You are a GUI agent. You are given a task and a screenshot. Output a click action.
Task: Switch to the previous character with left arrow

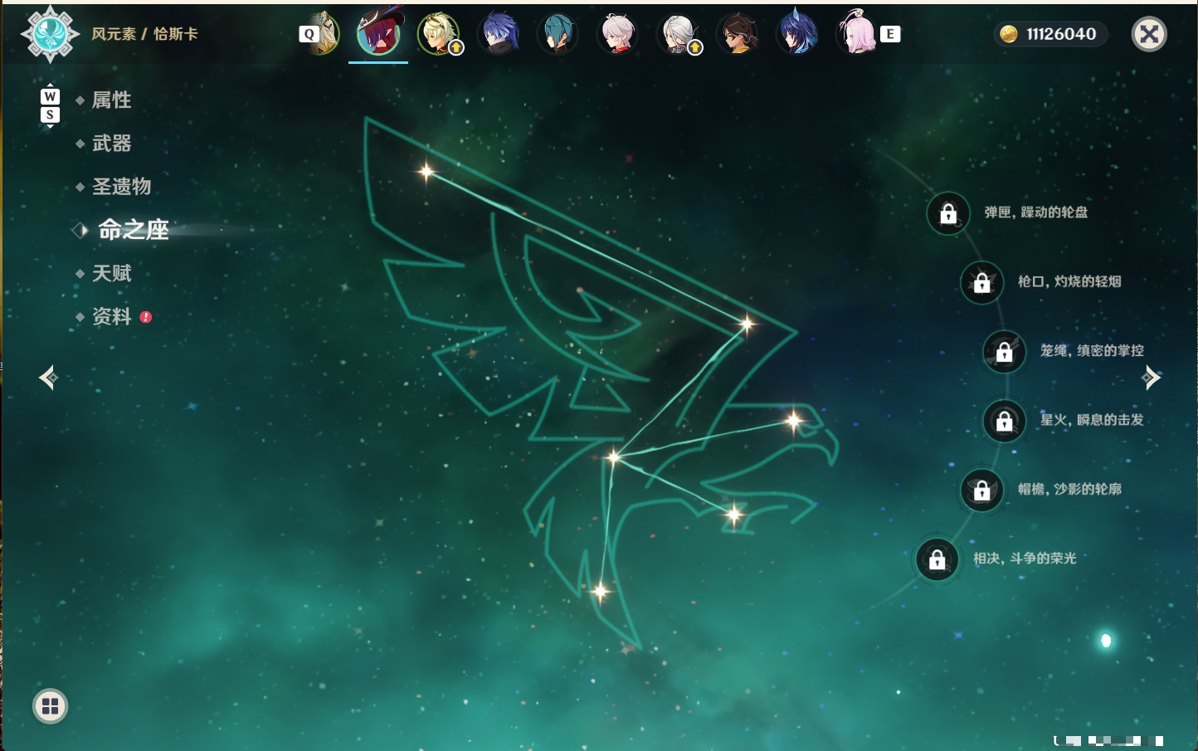pyautogui.click(x=48, y=378)
